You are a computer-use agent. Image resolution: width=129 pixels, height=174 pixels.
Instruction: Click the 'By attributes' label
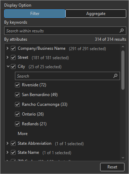(16, 39)
